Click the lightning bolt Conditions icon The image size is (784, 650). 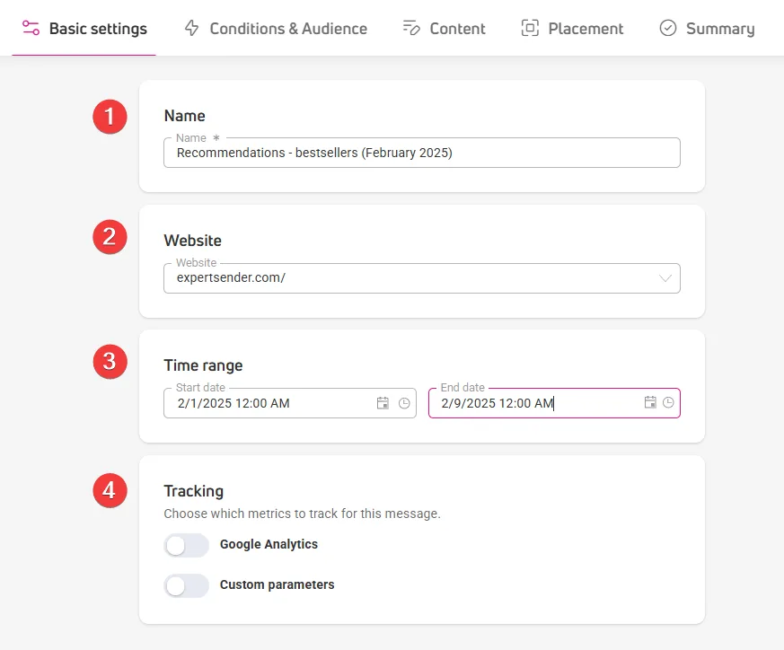(x=191, y=28)
